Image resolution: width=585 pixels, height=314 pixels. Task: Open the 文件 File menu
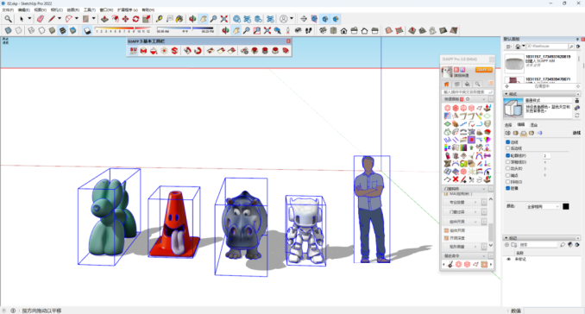point(8,9)
